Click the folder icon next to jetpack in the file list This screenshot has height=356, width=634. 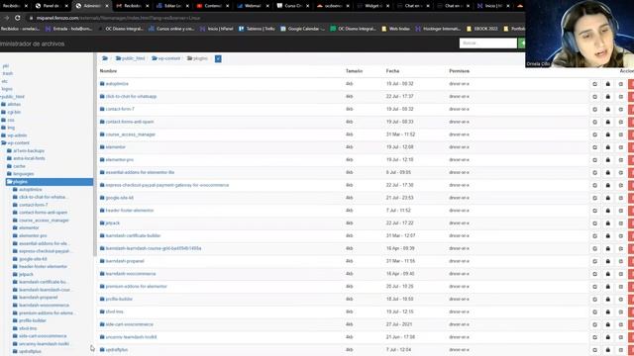point(102,222)
